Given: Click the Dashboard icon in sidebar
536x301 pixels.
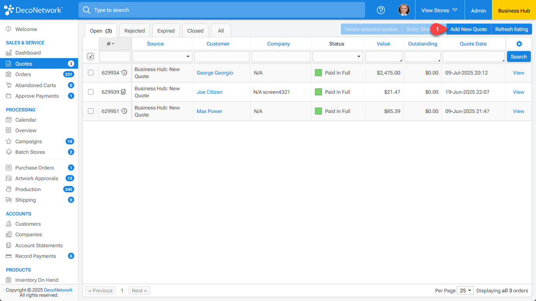Looking at the screenshot, I should click(9, 53).
